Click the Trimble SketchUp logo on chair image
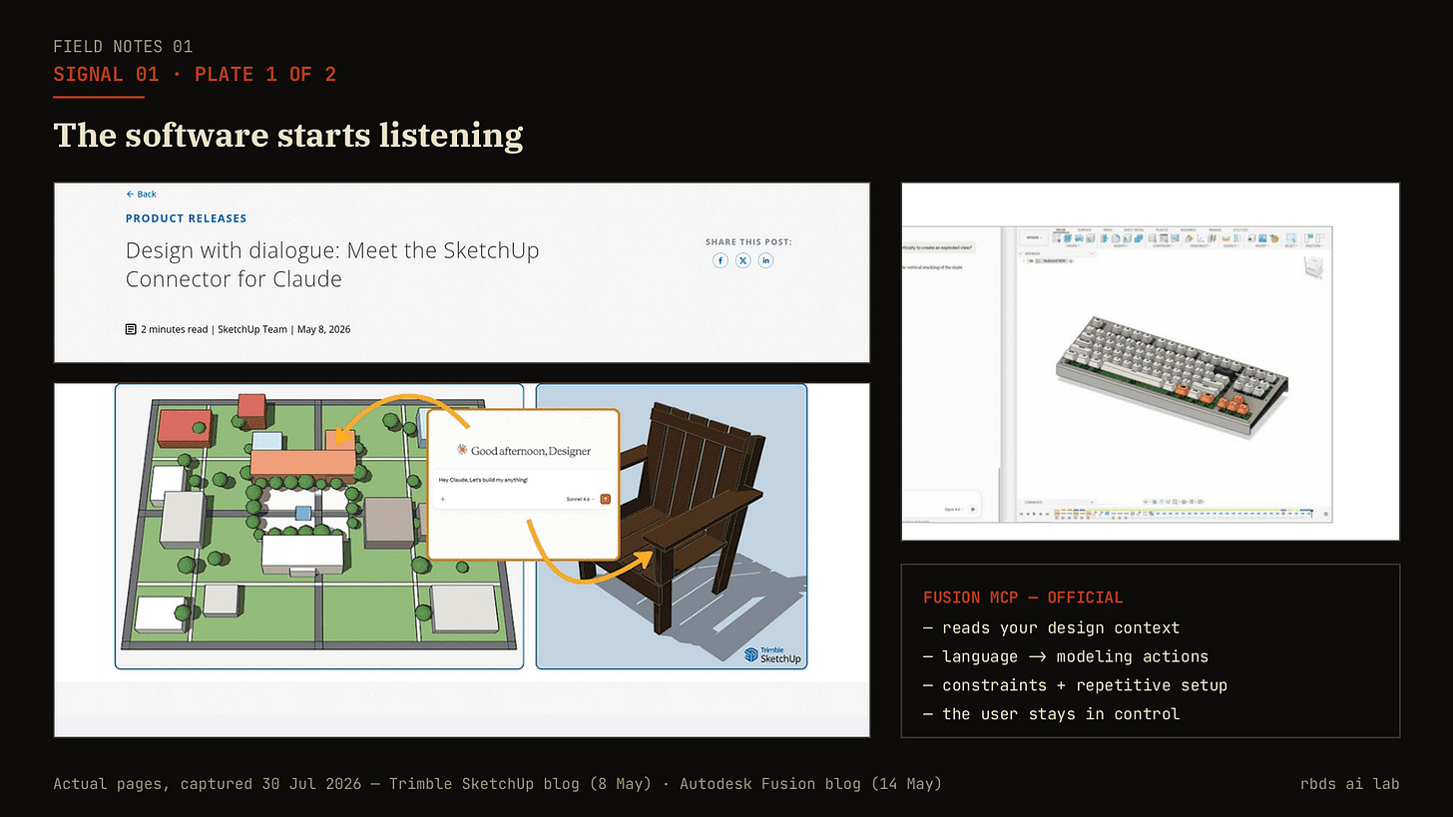This screenshot has width=1453, height=817. pyautogui.click(x=772, y=654)
